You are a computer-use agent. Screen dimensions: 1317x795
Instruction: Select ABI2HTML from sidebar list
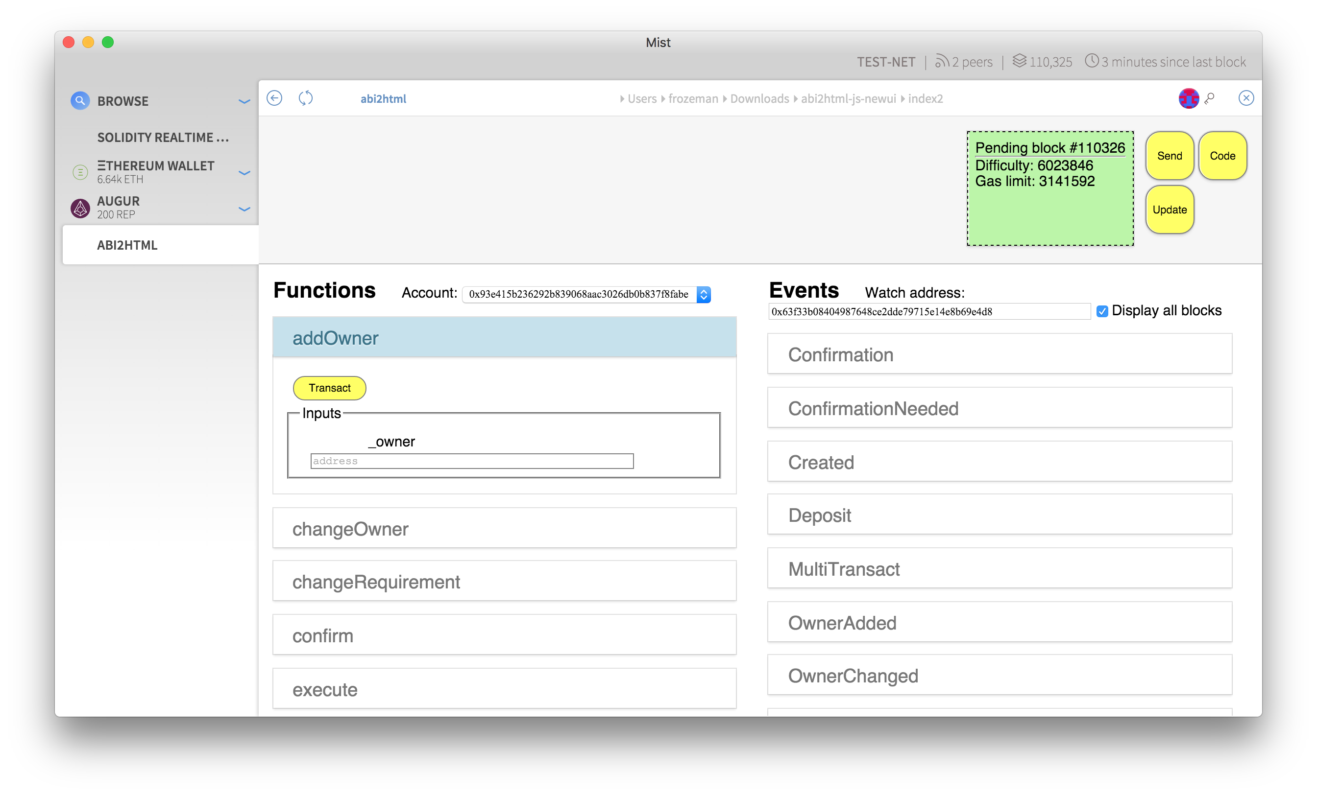coord(127,245)
